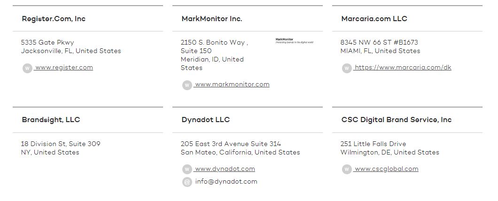Open the https://www.marcaria.com/dk link
Image resolution: width=498 pixels, height=201 pixels.
403,67
